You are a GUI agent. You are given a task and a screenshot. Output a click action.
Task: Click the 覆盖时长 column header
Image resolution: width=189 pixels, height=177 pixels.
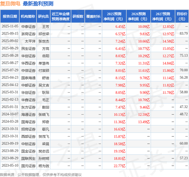93,16
